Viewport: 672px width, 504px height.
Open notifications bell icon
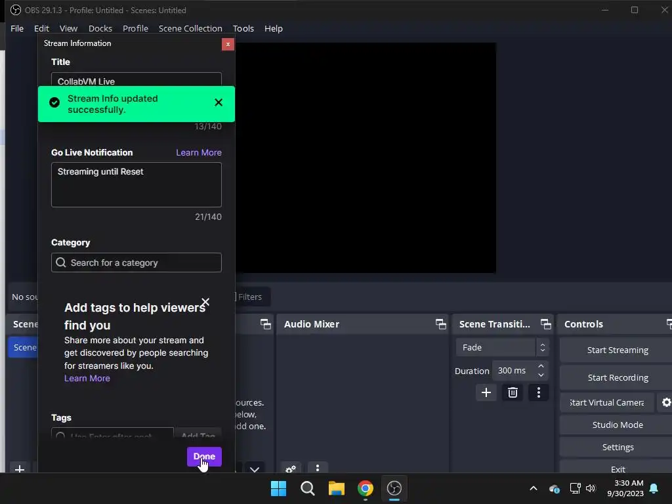pos(654,488)
